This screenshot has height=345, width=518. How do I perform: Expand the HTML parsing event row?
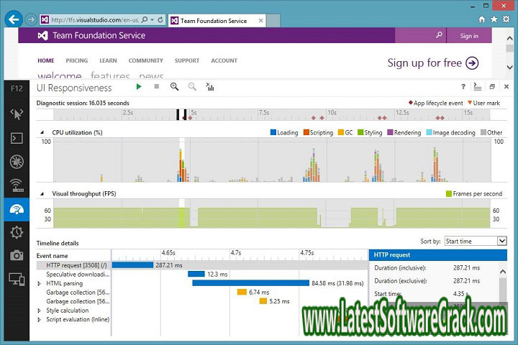tap(40, 284)
